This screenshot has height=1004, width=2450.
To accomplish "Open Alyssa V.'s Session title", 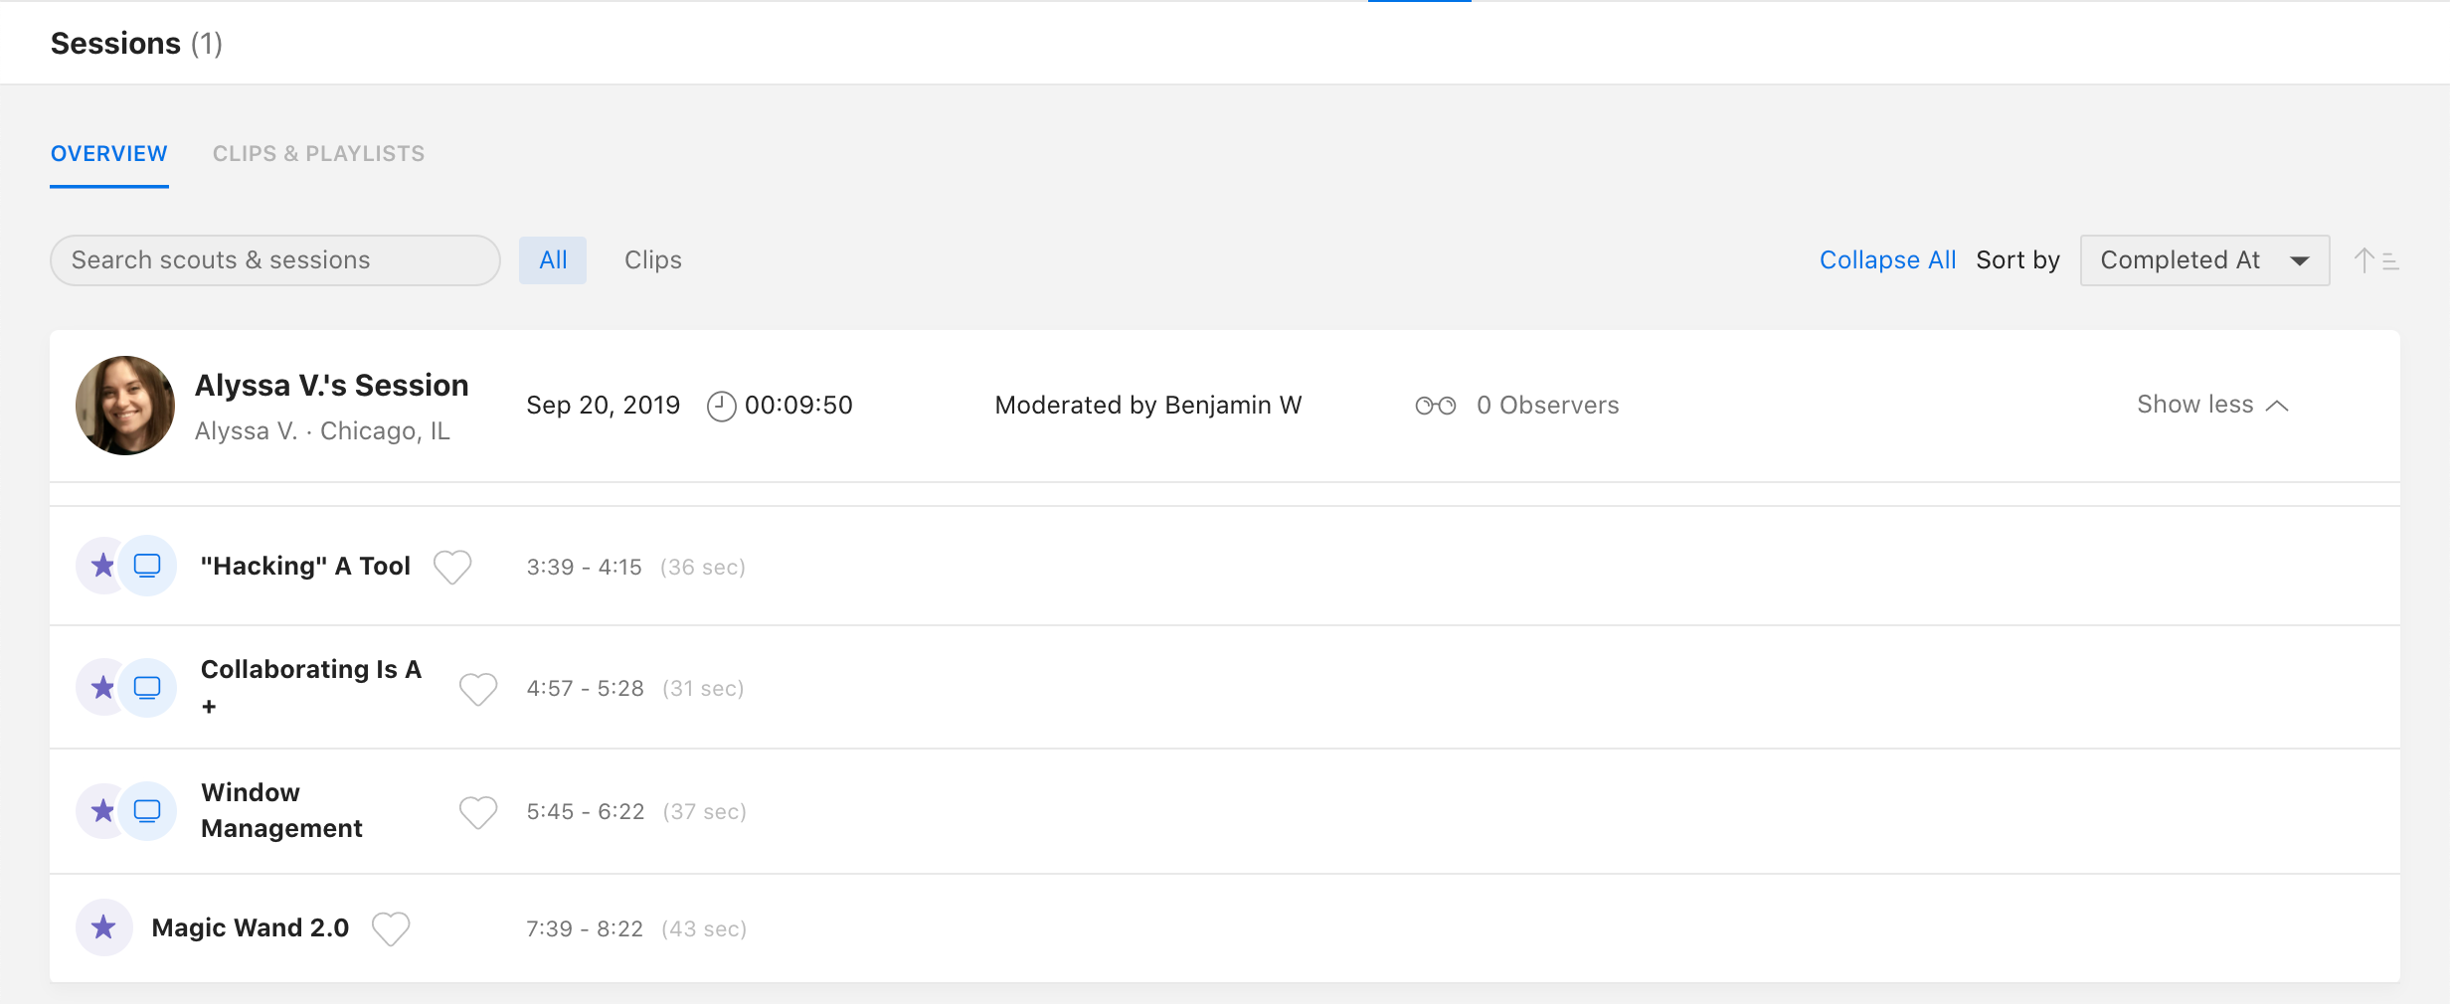I will [332, 386].
